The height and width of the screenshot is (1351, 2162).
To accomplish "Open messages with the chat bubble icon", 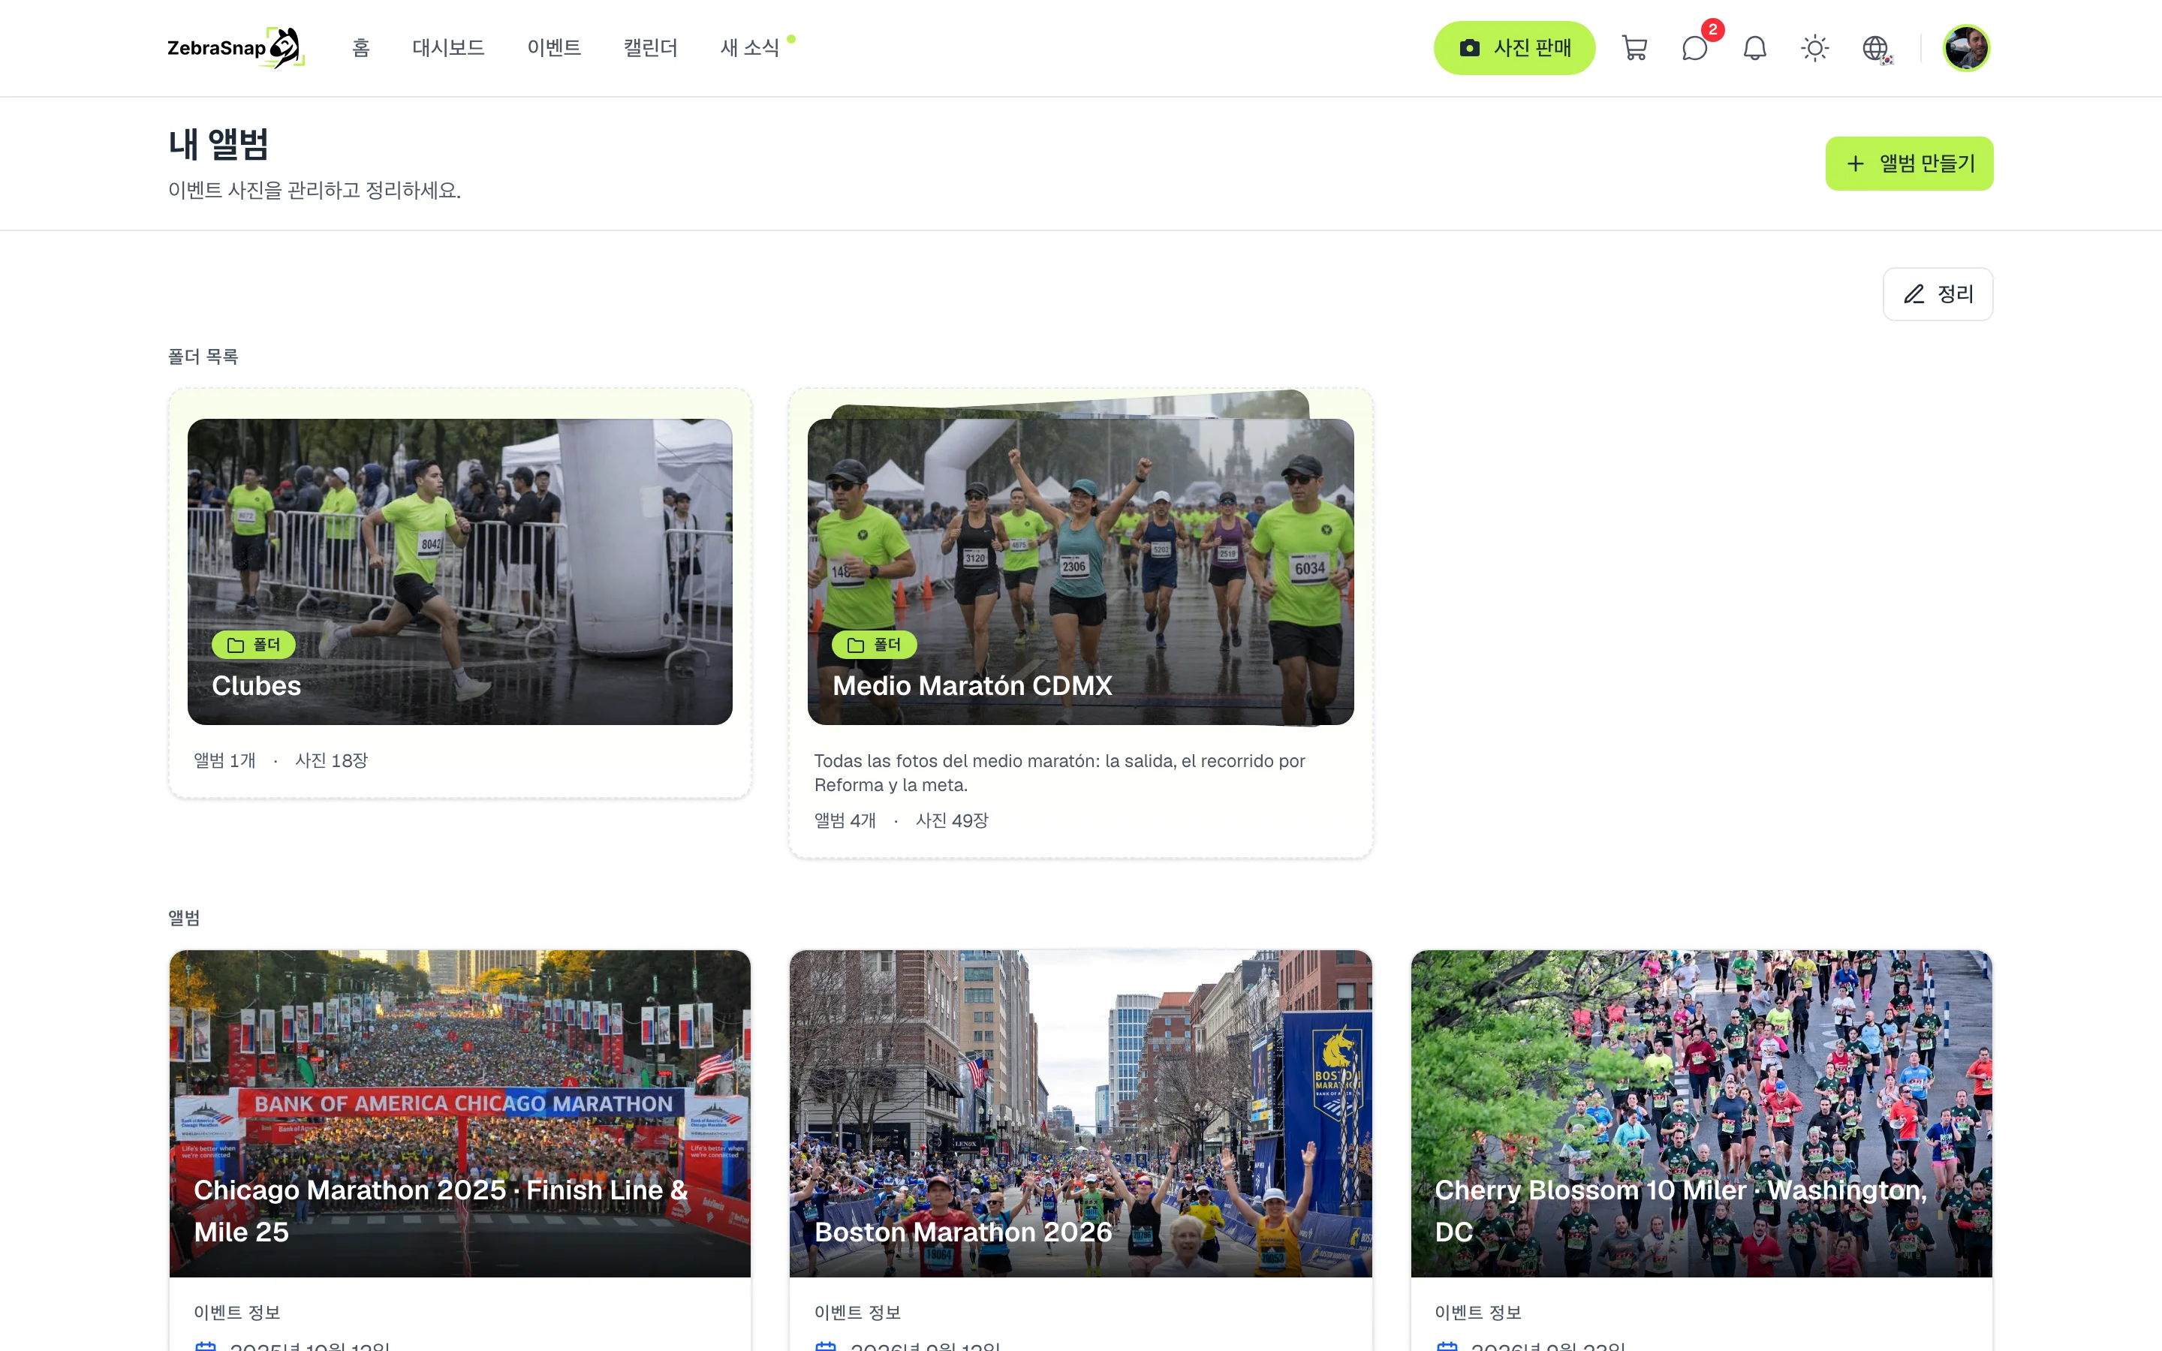I will 1694,48.
